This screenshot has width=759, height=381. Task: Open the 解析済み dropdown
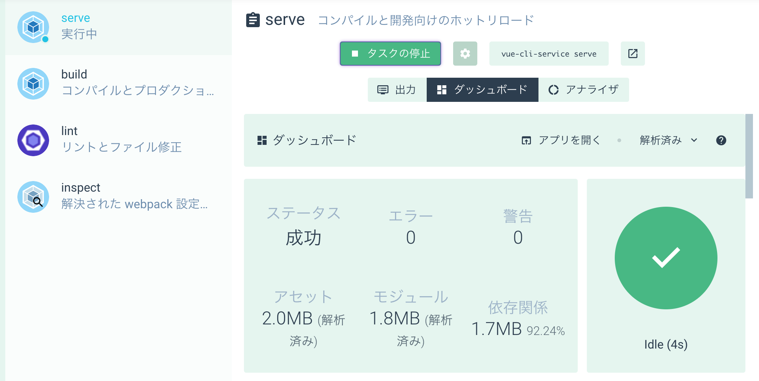pos(660,140)
